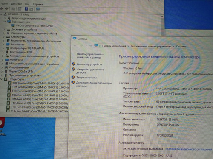Collapse the Процессоры tree node
This screenshot has width=213, height=159.
coord(1,79)
